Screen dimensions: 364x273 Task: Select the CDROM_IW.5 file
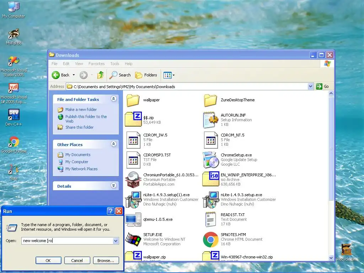click(x=147, y=140)
